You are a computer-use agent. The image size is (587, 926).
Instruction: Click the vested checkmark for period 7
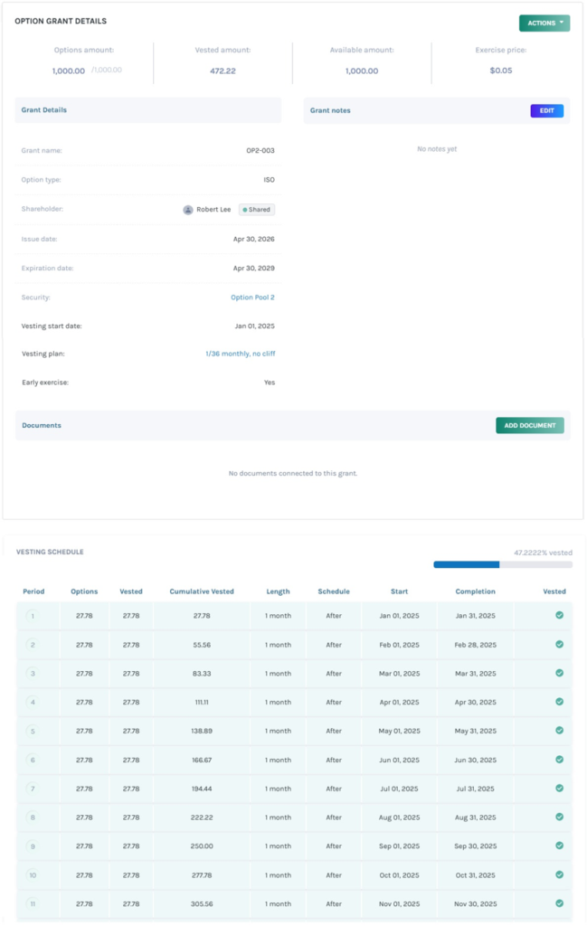559,789
